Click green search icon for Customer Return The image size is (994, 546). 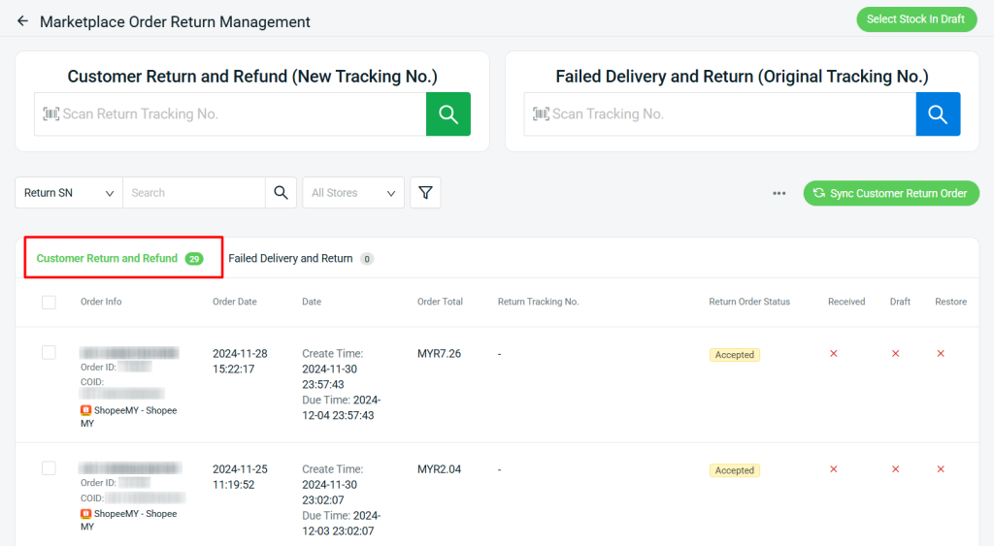[447, 114]
